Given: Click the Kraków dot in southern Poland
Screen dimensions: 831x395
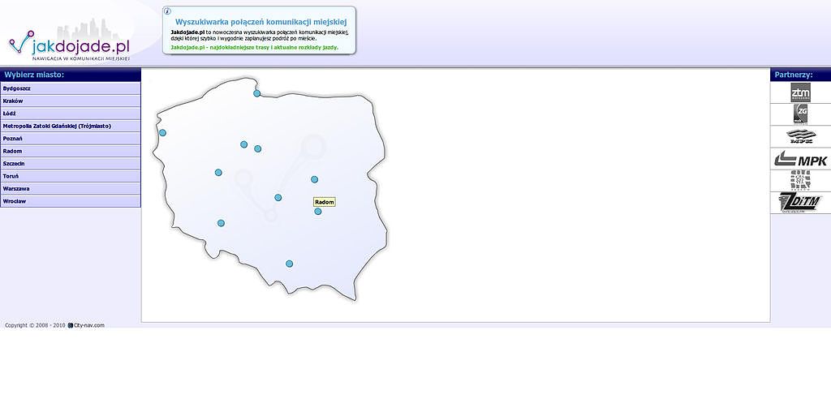Looking at the screenshot, I should coord(290,264).
